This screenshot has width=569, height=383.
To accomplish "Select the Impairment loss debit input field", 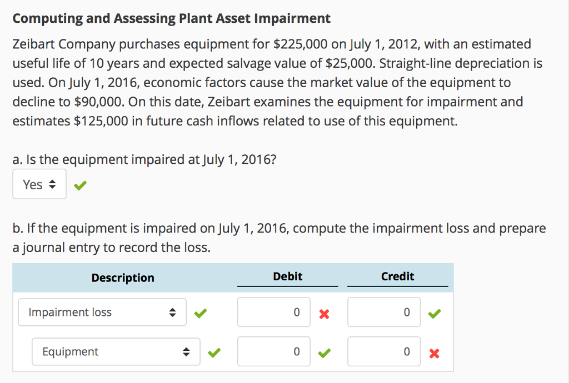I will [x=273, y=312].
